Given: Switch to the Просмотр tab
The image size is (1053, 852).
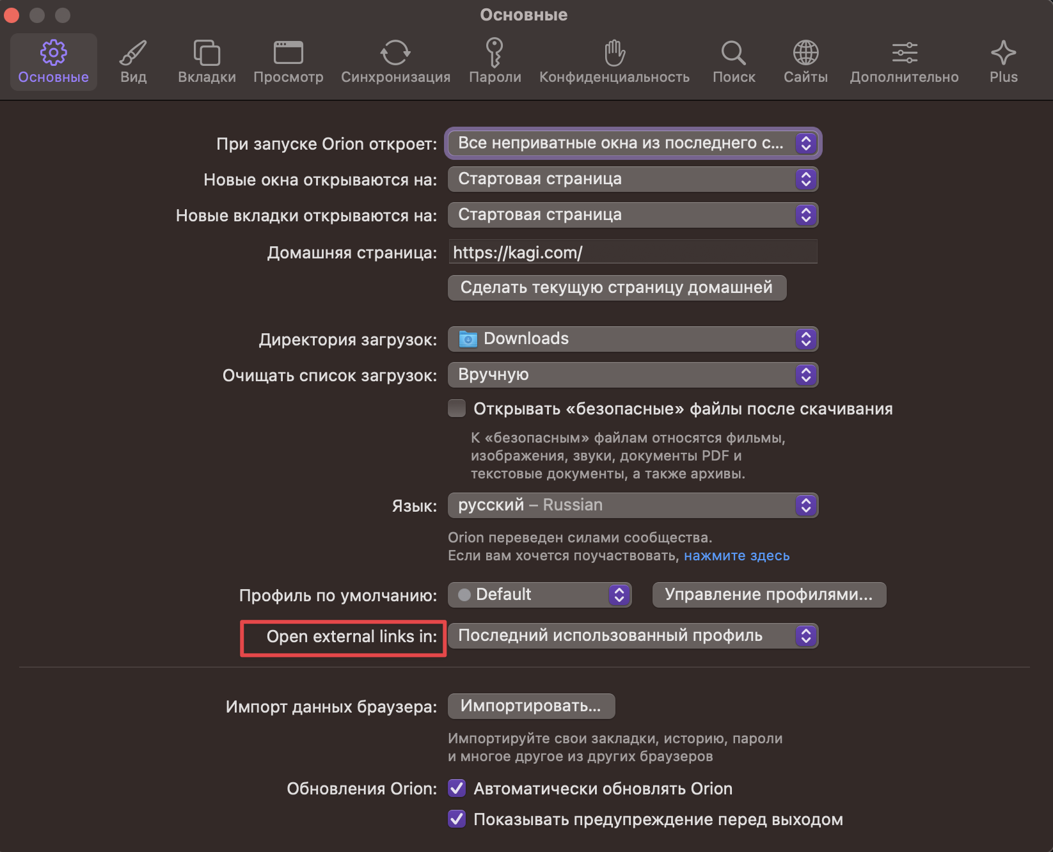Looking at the screenshot, I should pos(288,62).
